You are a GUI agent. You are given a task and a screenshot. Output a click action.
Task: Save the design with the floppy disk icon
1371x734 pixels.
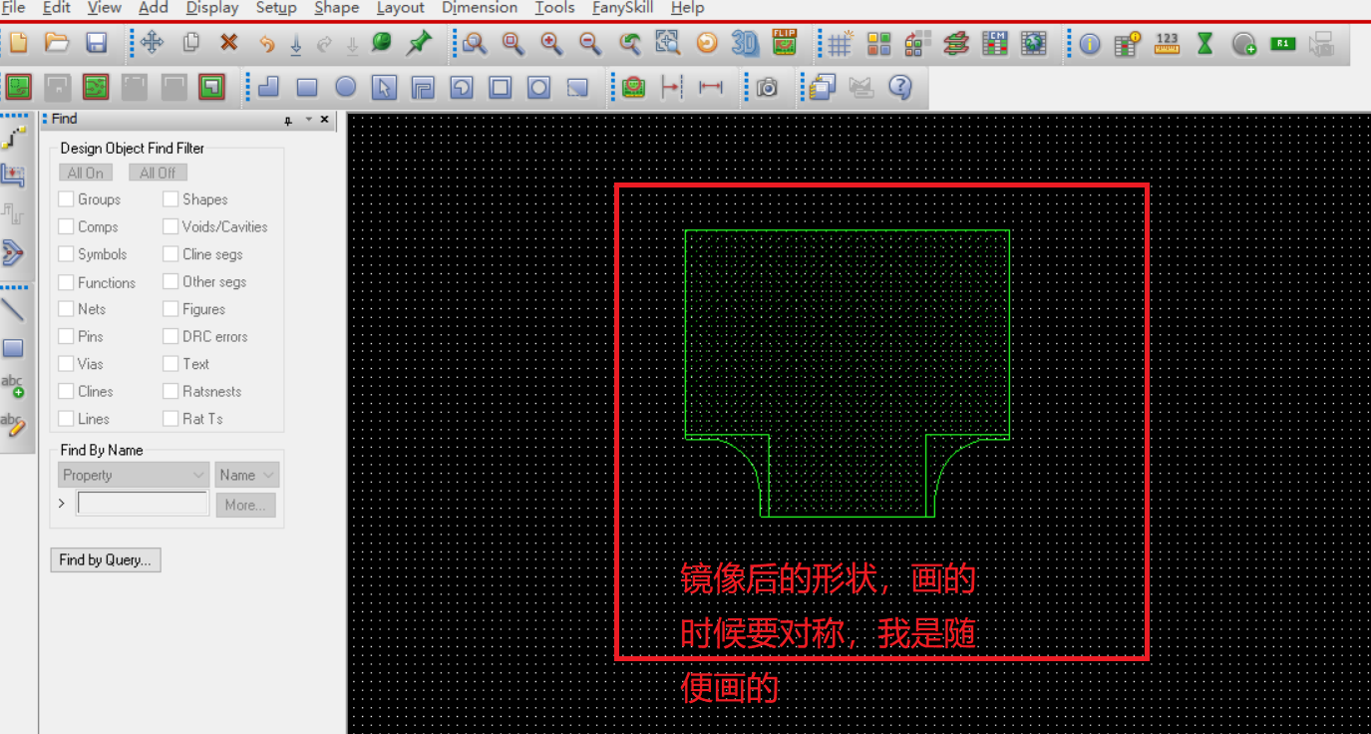tap(96, 43)
